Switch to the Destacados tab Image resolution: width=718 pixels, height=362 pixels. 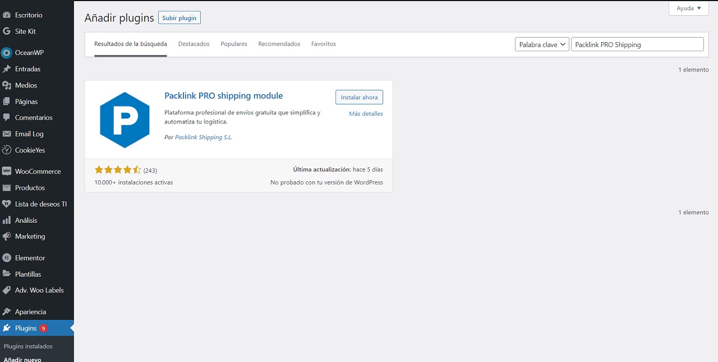(x=194, y=44)
